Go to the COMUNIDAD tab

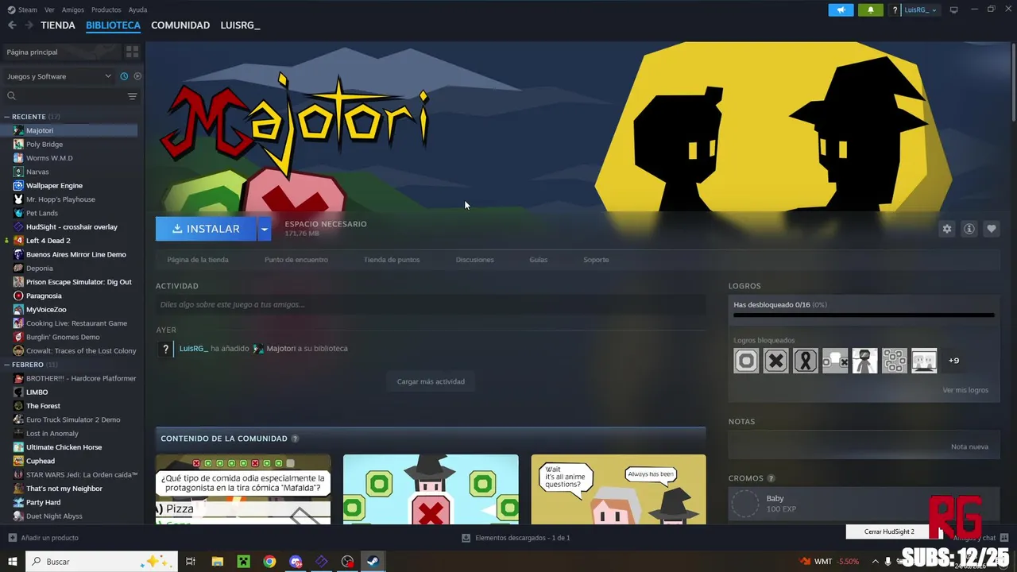click(x=180, y=25)
